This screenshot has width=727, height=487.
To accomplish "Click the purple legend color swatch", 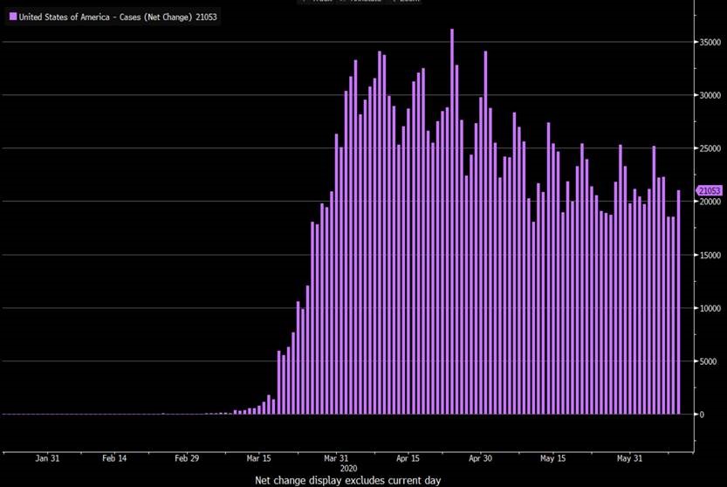I will pyautogui.click(x=12, y=17).
